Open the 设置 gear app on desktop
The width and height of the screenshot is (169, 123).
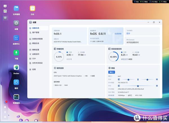click(x=16, y=23)
